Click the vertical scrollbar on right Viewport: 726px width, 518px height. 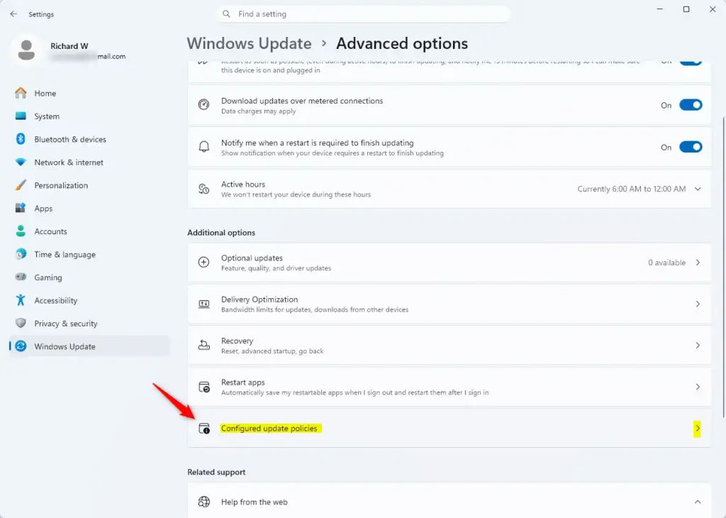(x=722, y=266)
